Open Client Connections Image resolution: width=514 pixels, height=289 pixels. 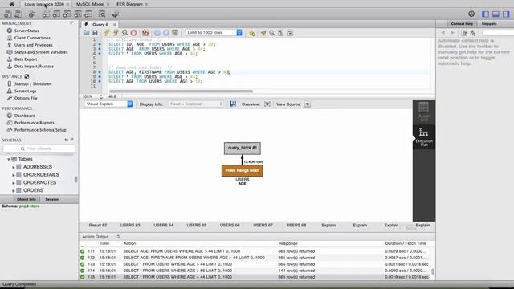coord(32,38)
